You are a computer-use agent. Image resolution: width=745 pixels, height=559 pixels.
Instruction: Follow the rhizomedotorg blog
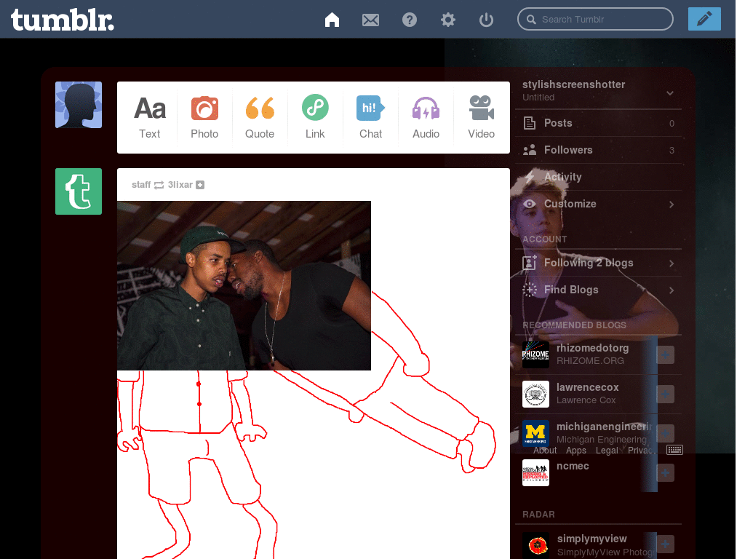tap(664, 354)
